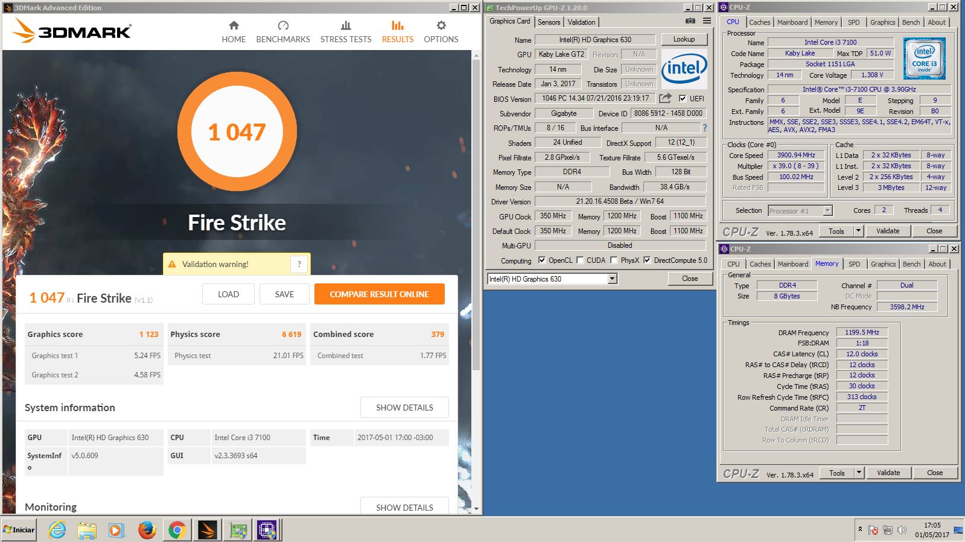Open the 3DMark Results section
The image size is (965, 542).
click(398, 32)
